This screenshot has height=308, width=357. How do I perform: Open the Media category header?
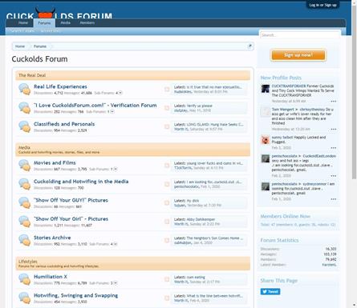click(24, 147)
